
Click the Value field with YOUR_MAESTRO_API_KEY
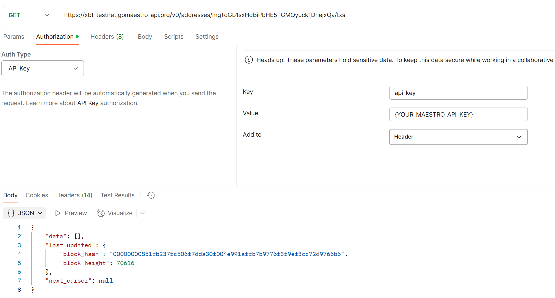point(458,114)
